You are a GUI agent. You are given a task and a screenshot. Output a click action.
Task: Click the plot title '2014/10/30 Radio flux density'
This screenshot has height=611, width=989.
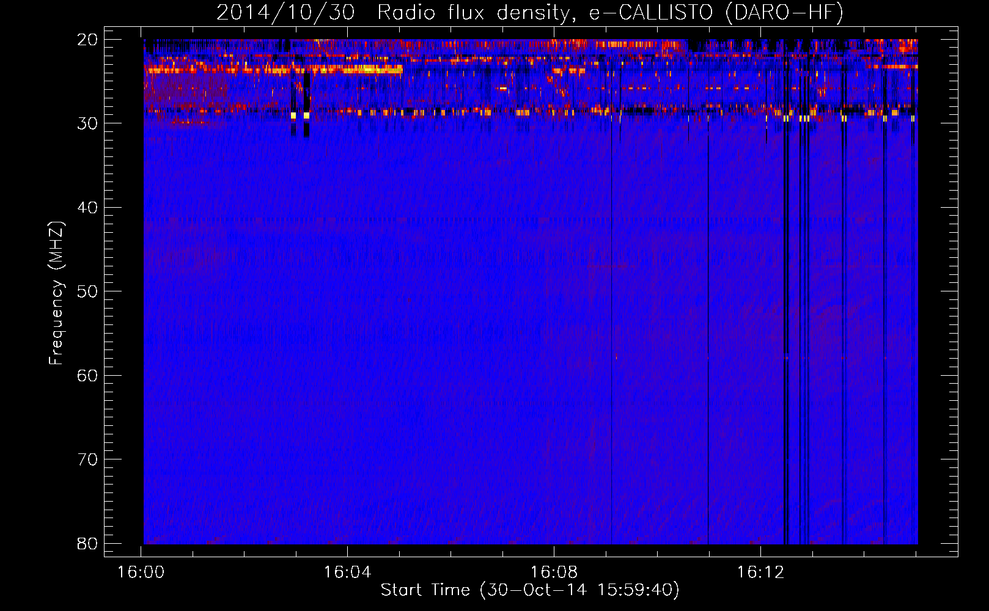530,13
